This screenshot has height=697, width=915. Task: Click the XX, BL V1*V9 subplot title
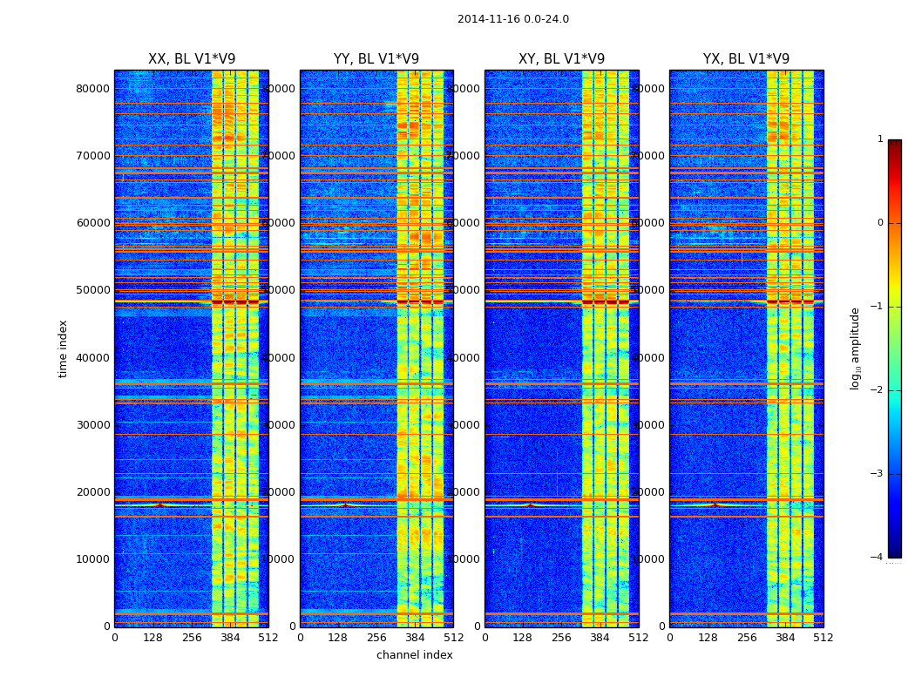click(192, 59)
